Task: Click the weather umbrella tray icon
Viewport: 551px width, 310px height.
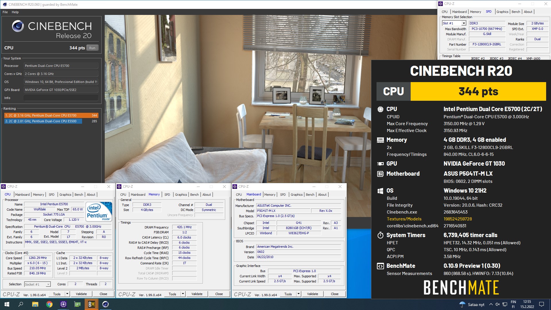Action: coord(462,304)
